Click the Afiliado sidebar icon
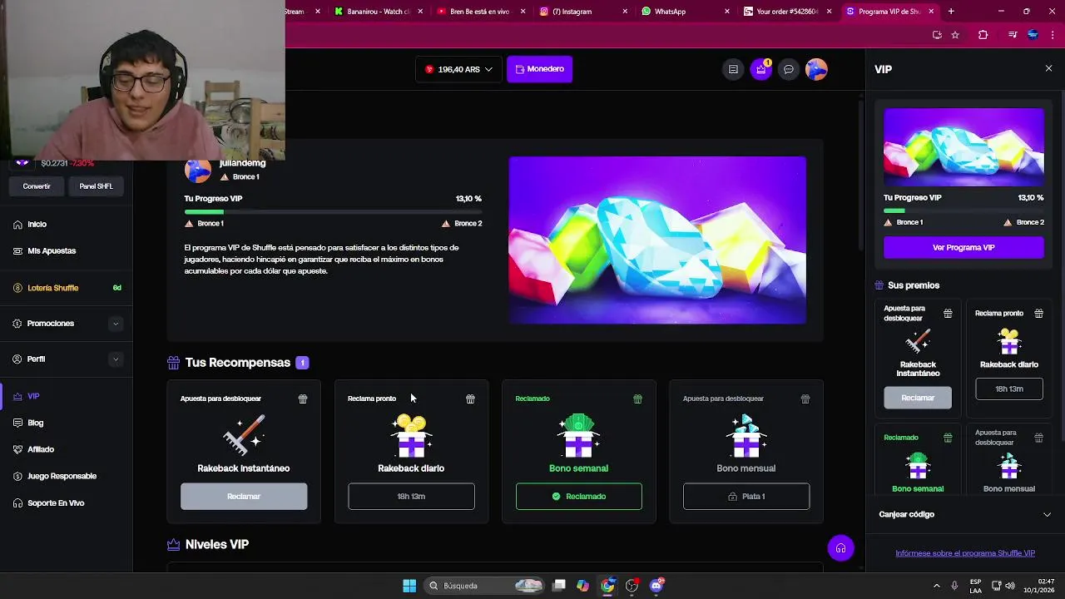Screen dimensions: 1065x599 pyautogui.click(x=17, y=449)
